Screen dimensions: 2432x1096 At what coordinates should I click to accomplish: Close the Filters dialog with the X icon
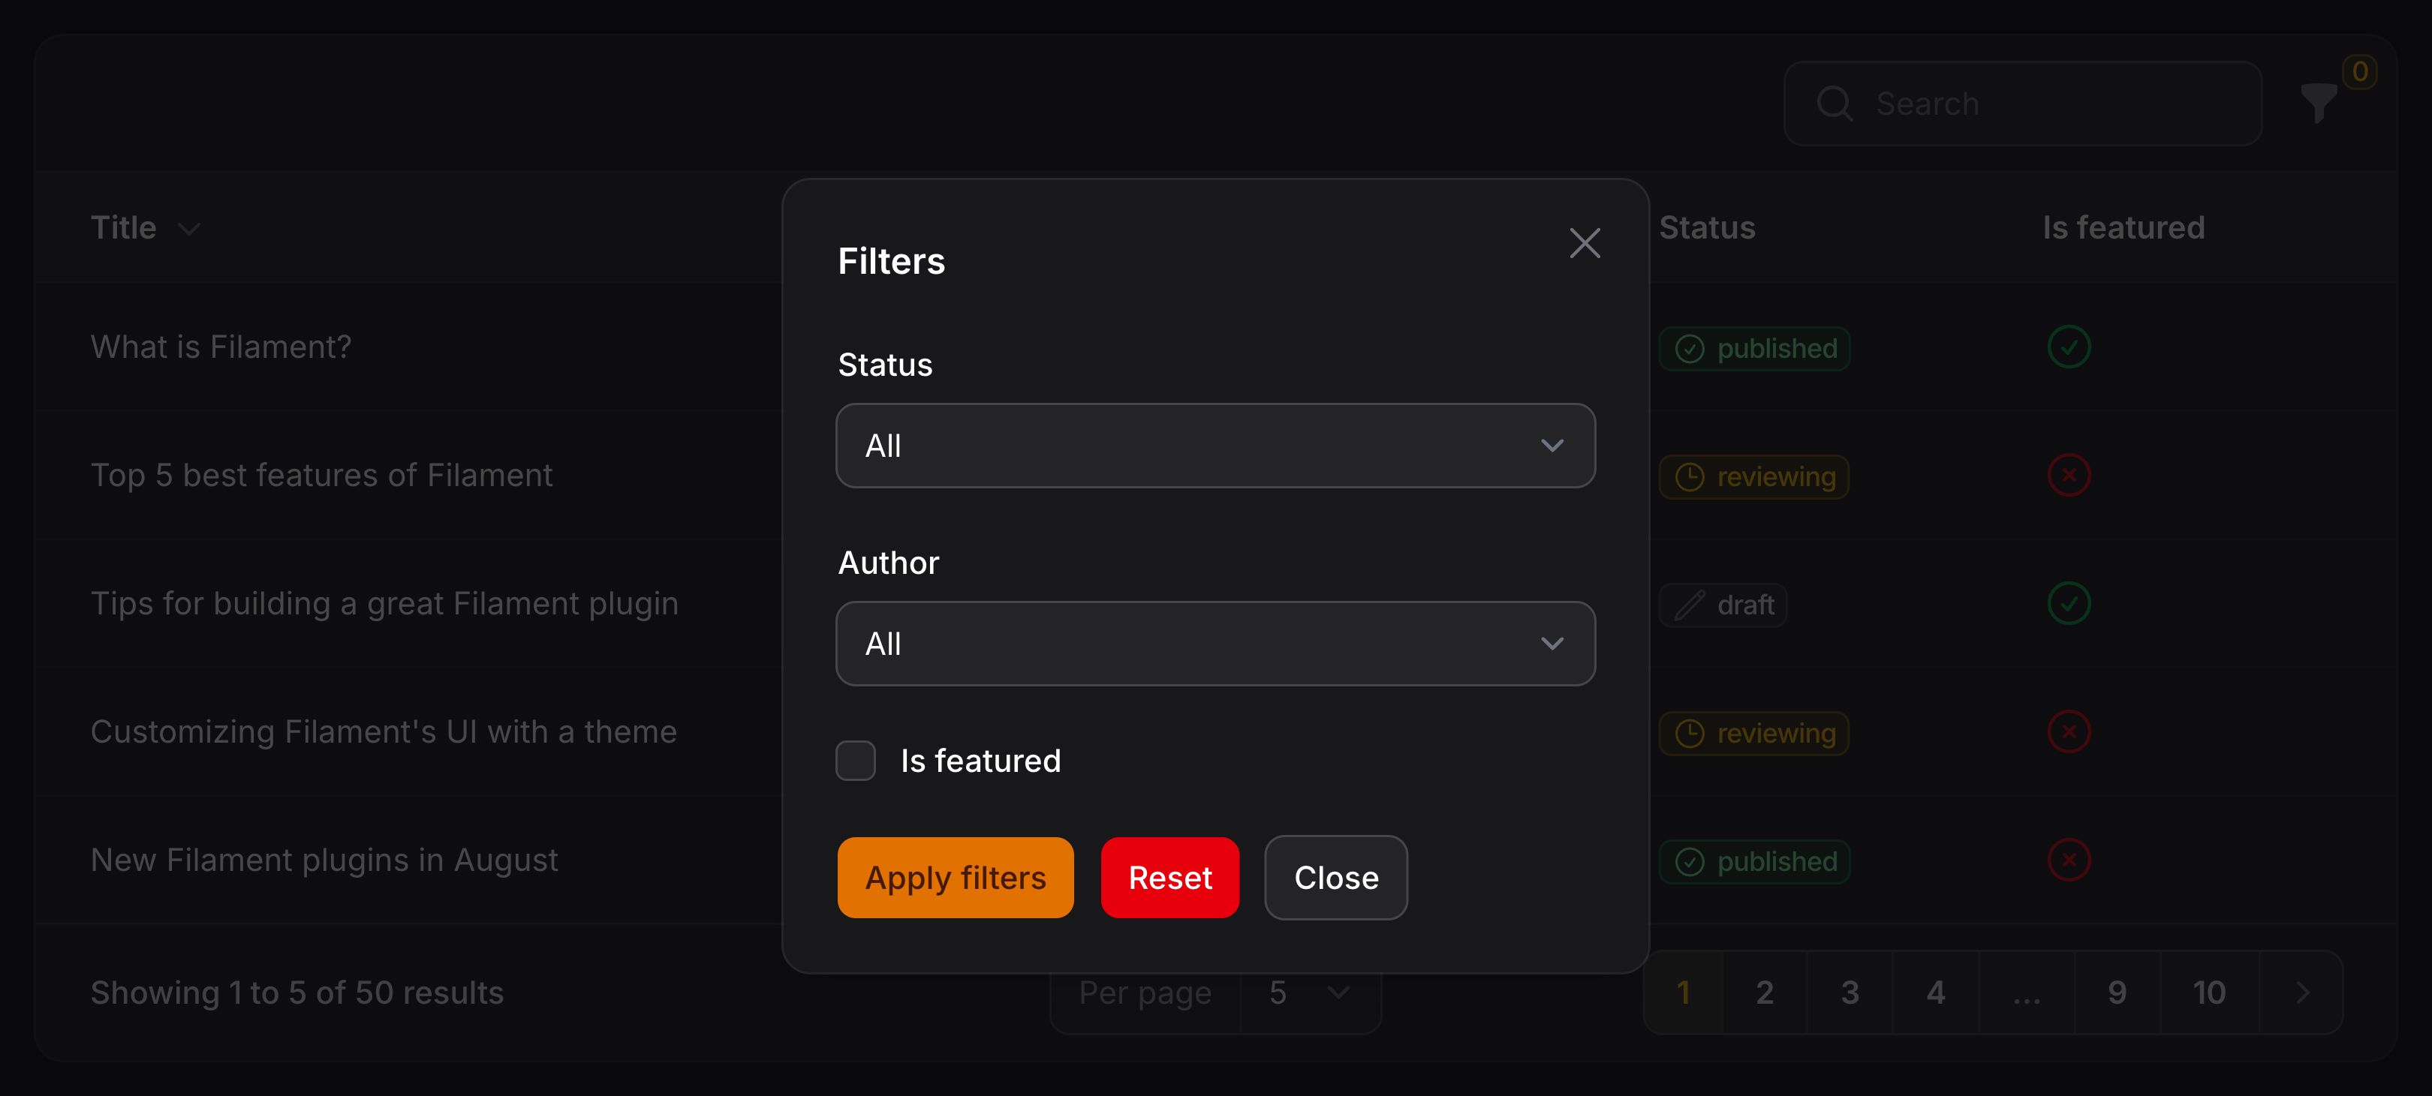pyautogui.click(x=1585, y=243)
